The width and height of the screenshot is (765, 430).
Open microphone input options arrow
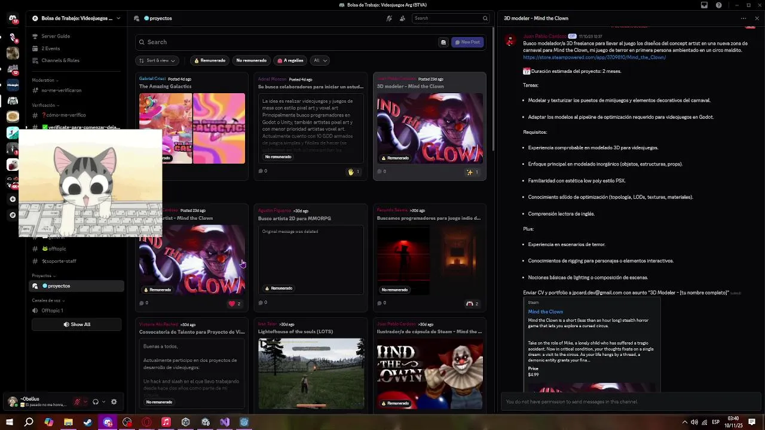pyautogui.click(x=85, y=402)
